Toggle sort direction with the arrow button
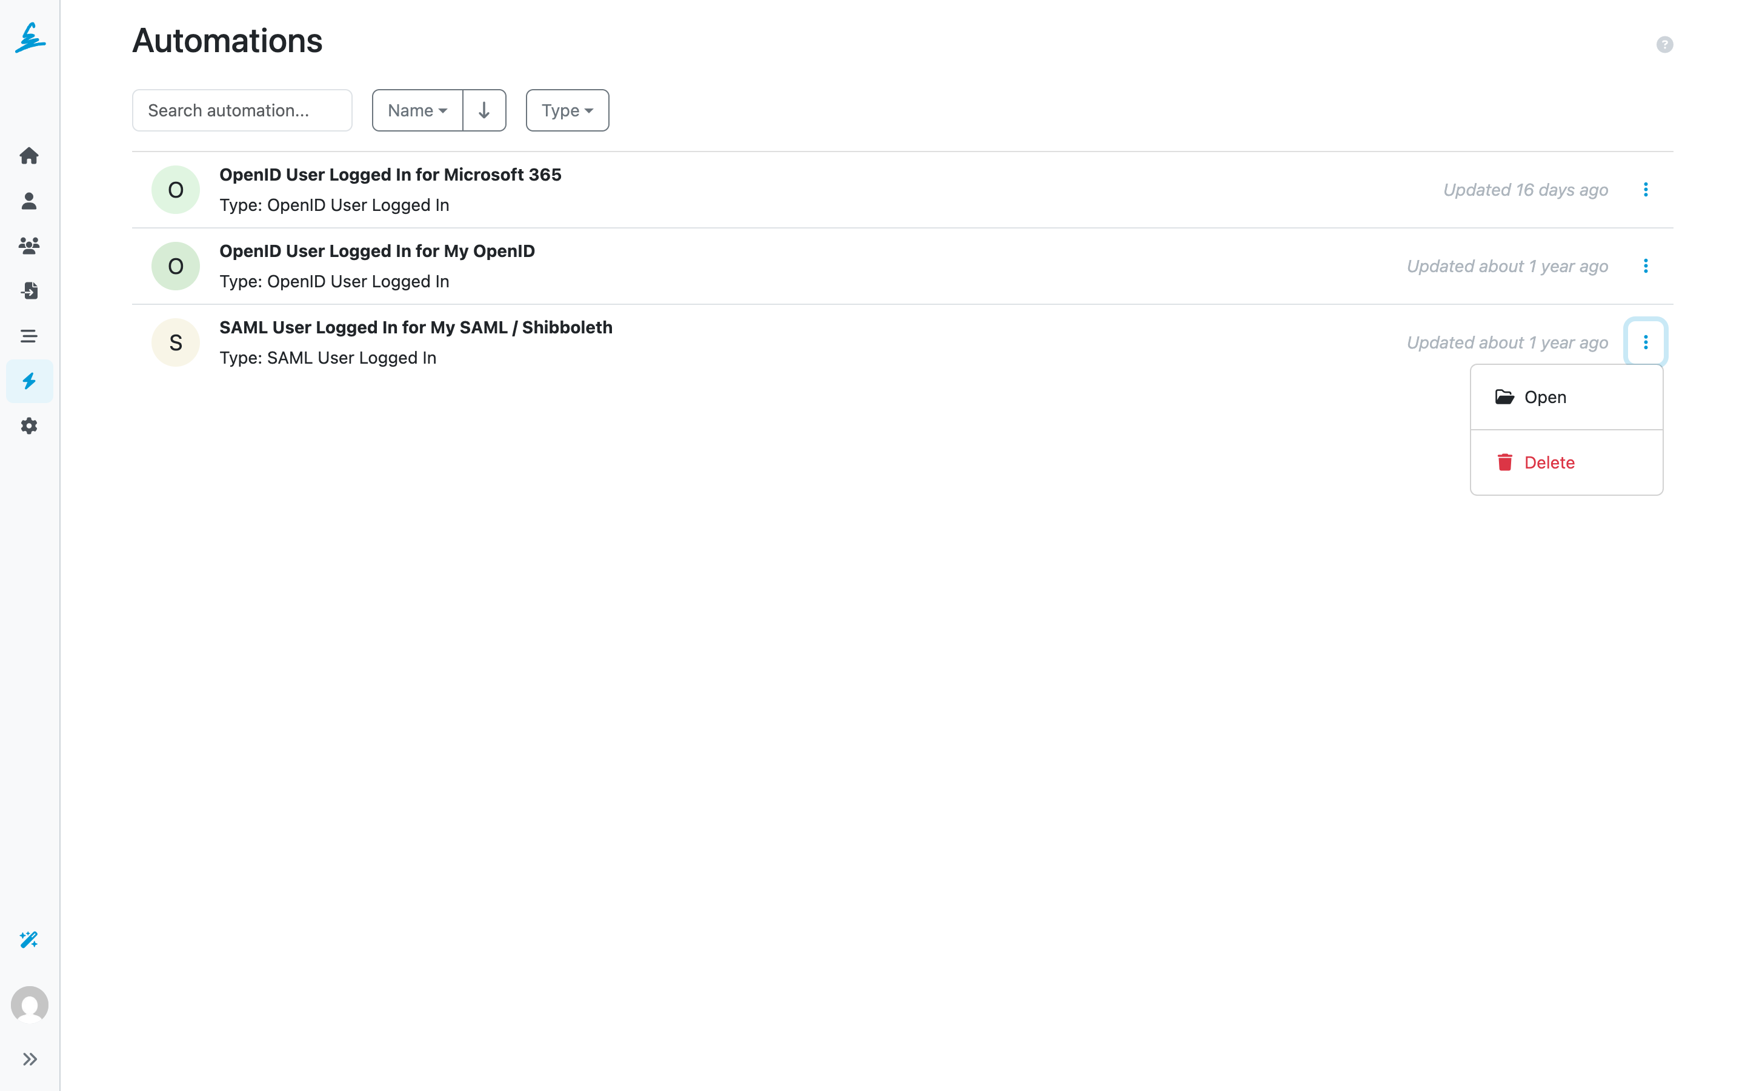 [485, 110]
